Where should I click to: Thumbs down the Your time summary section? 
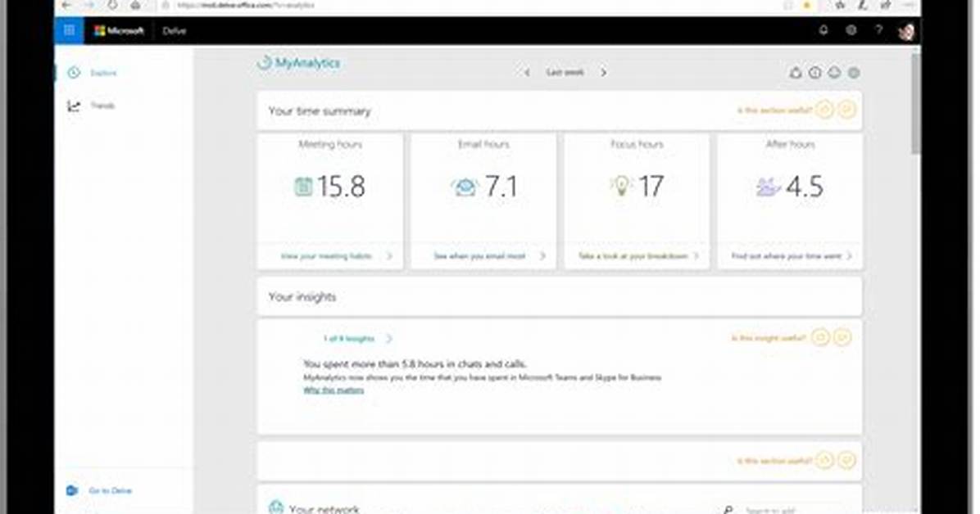(846, 110)
